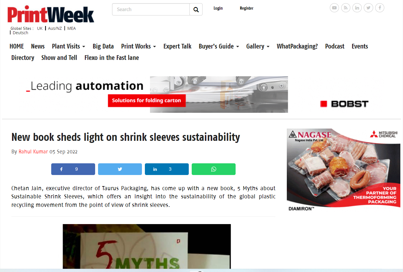Open the RSS feed icon
Screen dimensions: 403x272
(346, 8)
